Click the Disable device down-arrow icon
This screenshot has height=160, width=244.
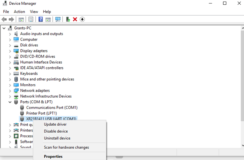[x=82, y=20]
